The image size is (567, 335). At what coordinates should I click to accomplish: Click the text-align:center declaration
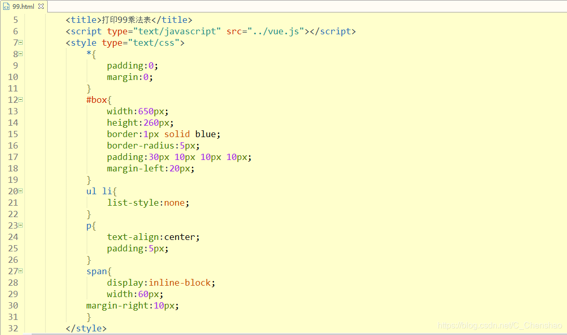coord(153,237)
